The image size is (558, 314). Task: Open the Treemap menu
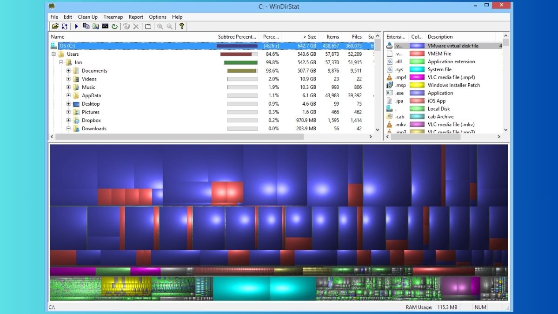pyautogui.click(x=113, y=17)
